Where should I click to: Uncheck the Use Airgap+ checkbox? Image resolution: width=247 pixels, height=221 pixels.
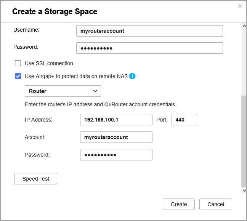click(x=18, y=76)
